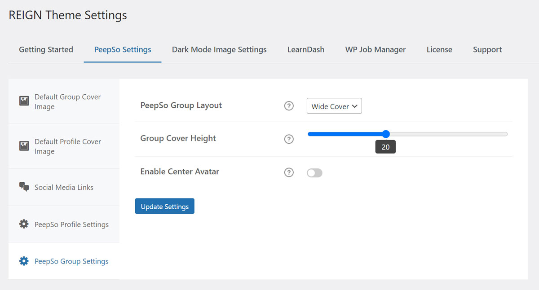This screenshot has width=539, height=290.
Task: Switch to the License tab
Action: click(x=439, y=50)
